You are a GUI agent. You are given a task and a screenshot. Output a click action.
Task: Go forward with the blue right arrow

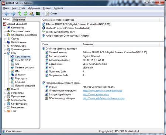tap(13, 14)
